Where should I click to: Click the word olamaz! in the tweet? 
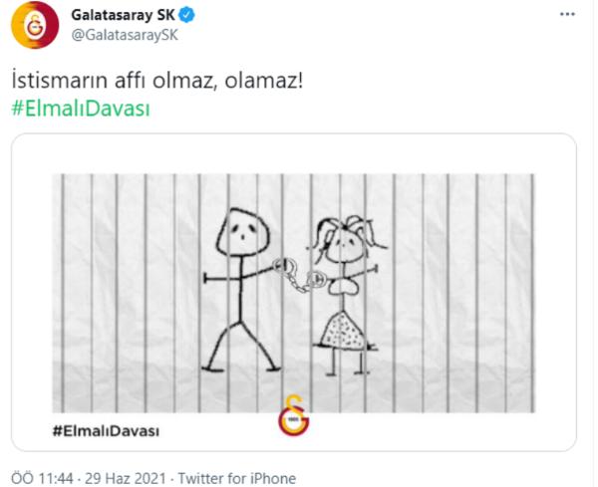(263, 81)
